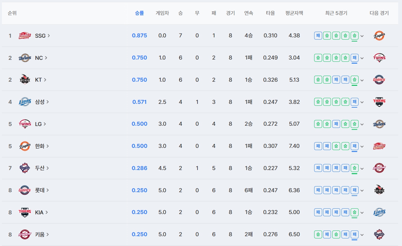
Task: Open 롯데's next opponent KT Wiz logo
Action: point(379,190)
